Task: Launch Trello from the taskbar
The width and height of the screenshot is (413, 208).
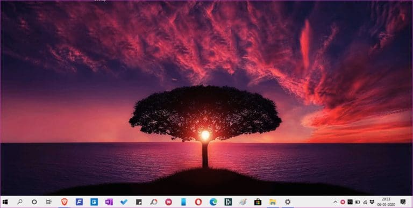Action: [x=94, y=202]
